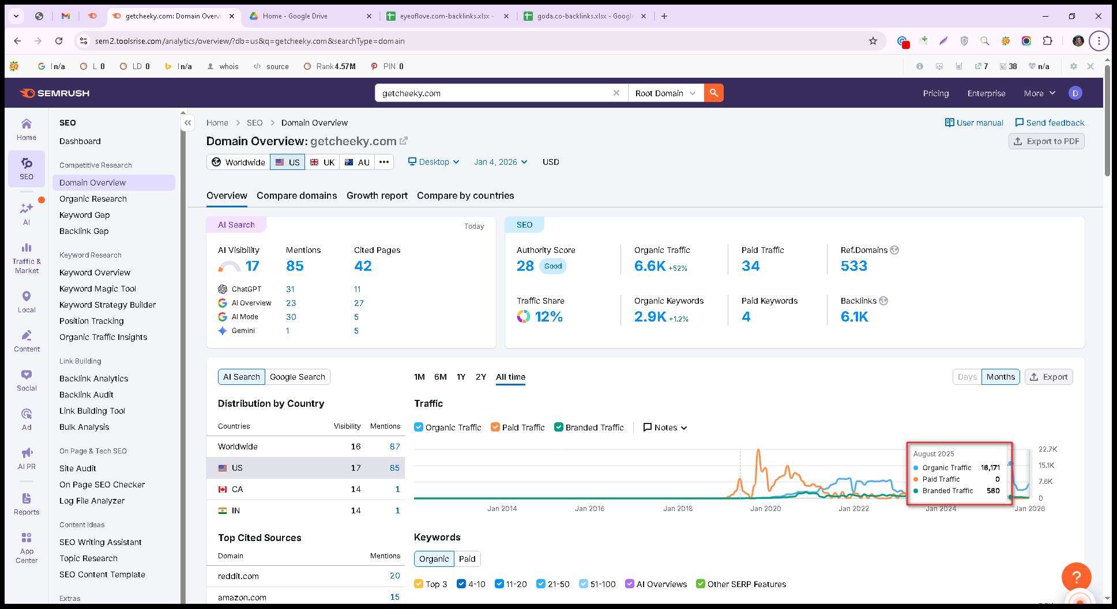Clear the getcheeky.com search field
This screenshot has width=1117, height=609.
pos(616,93)
